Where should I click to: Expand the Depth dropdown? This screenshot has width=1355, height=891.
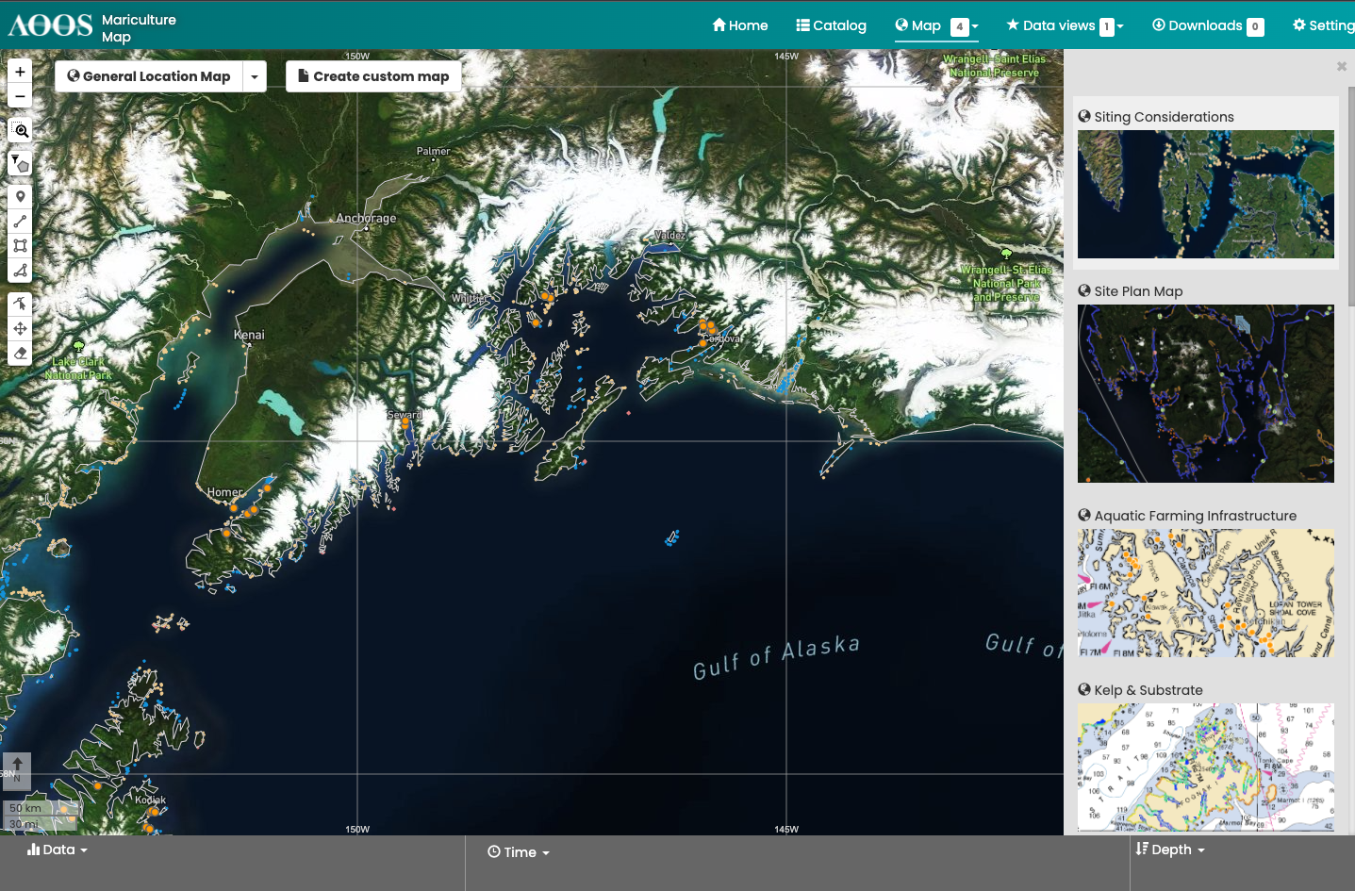tap(1171, 850)
